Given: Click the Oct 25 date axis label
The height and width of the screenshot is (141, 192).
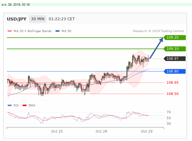Looking at the screenshot, I should click(x=57, y=131).
